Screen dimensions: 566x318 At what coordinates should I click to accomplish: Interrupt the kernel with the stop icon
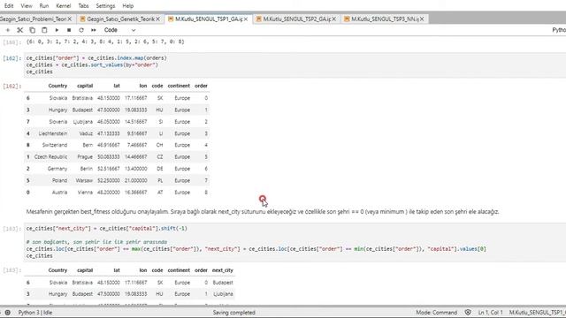click(x=69, y=30)
